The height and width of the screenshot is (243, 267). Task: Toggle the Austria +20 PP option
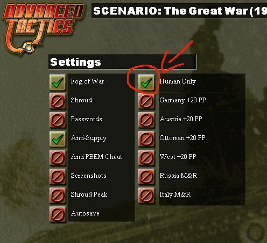(146, 120)
